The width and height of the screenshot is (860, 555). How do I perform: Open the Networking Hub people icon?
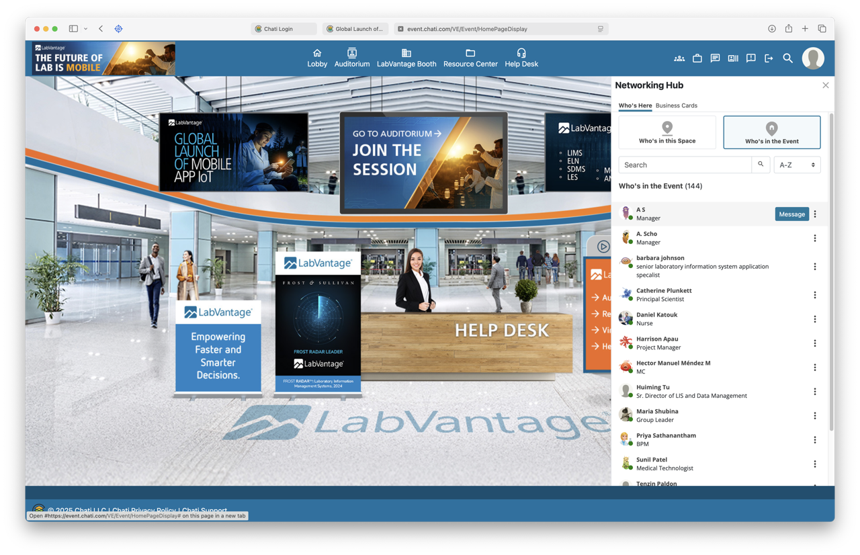679,58
